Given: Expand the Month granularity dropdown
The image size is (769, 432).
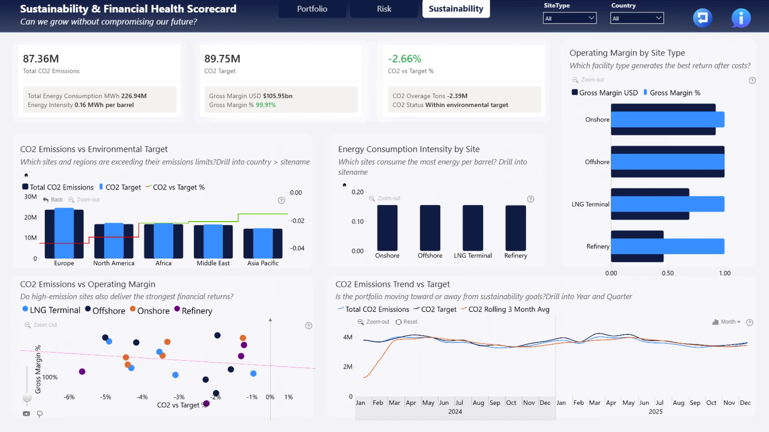Looking at the screenshot, I should [726, 322].
